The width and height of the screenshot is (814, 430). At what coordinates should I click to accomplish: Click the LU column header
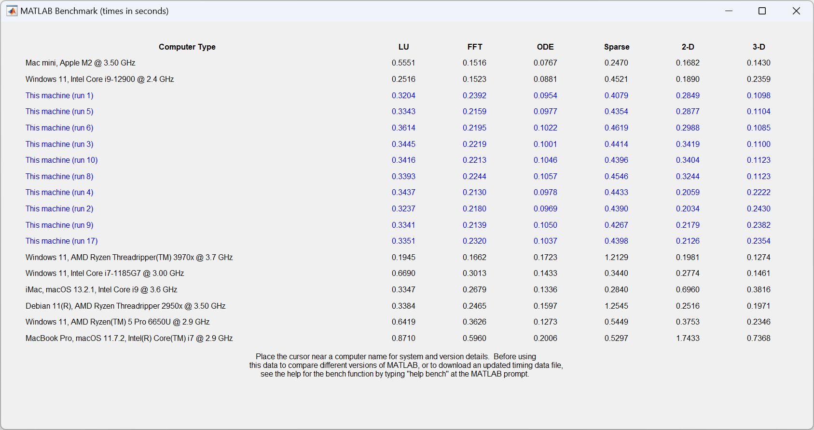[404, 47]
